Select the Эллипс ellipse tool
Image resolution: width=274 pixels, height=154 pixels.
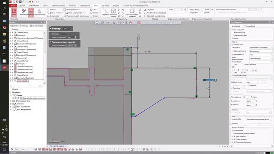pyautogui.click(x=95, y=13)
